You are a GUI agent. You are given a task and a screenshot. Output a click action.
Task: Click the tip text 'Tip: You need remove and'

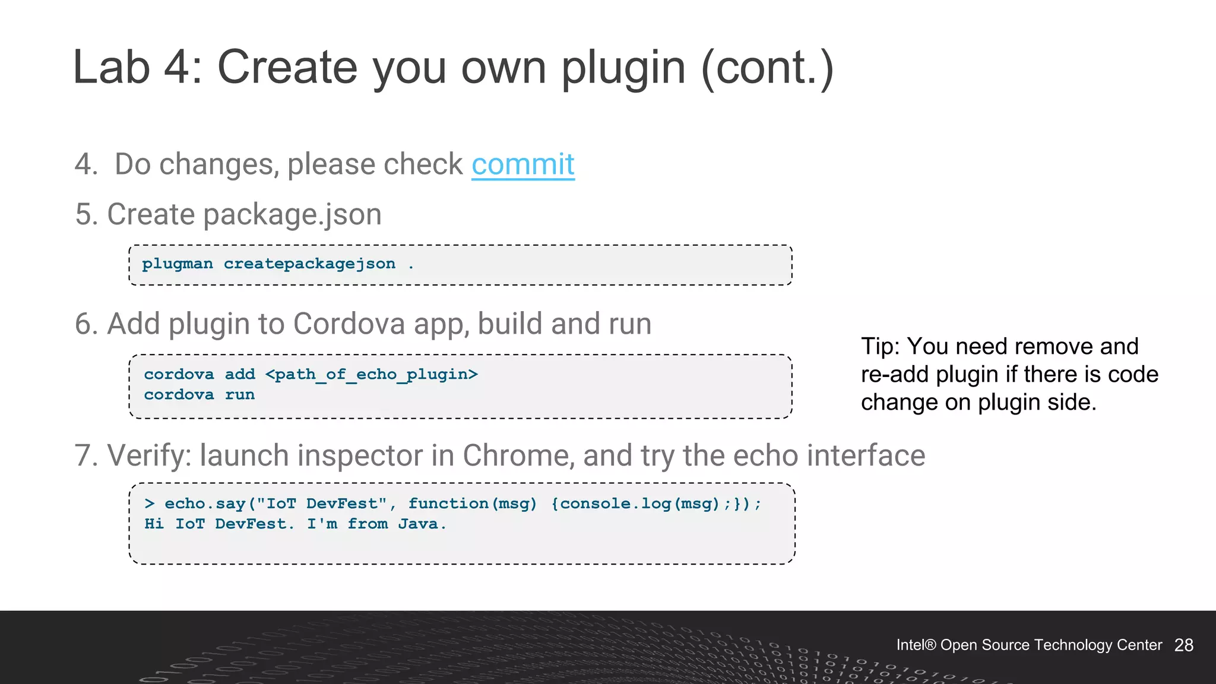pyautogui.click(x=1000, y=346)
